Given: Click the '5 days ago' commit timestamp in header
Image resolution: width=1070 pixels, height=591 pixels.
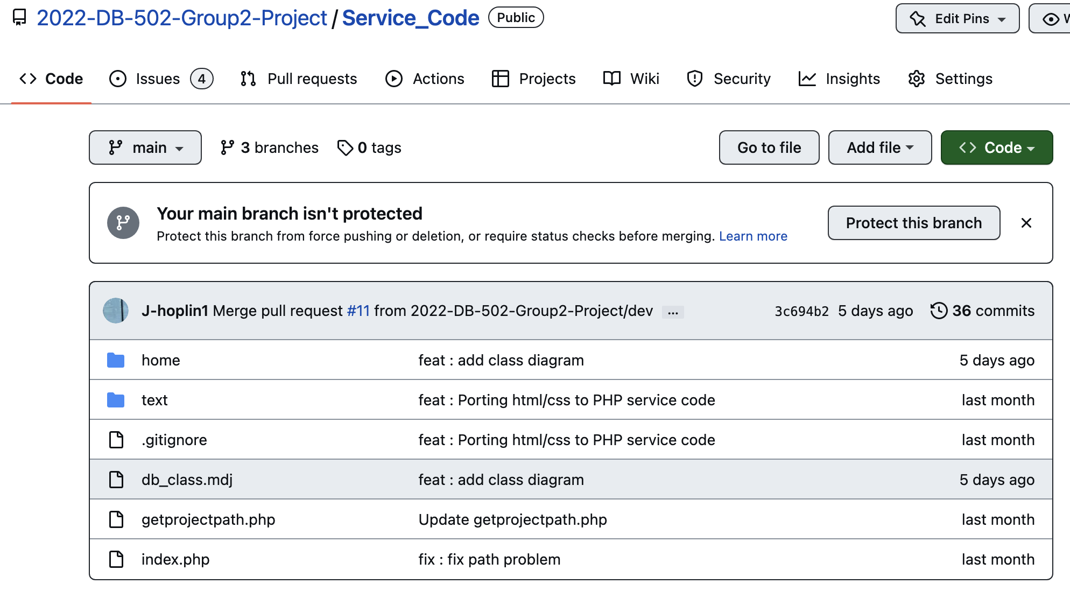Looking at the screenshot, I should [876, 311].
